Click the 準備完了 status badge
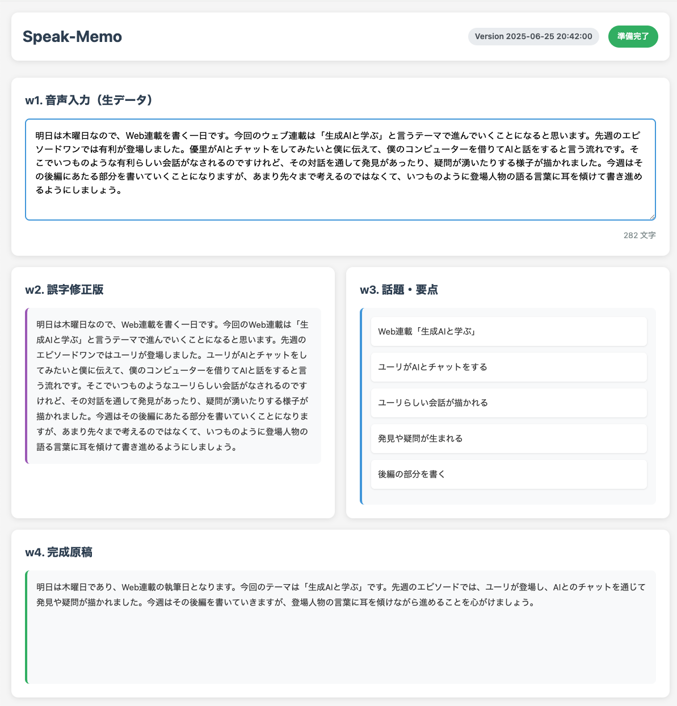The height and width of the screenshot is (706, 677). 633,36
